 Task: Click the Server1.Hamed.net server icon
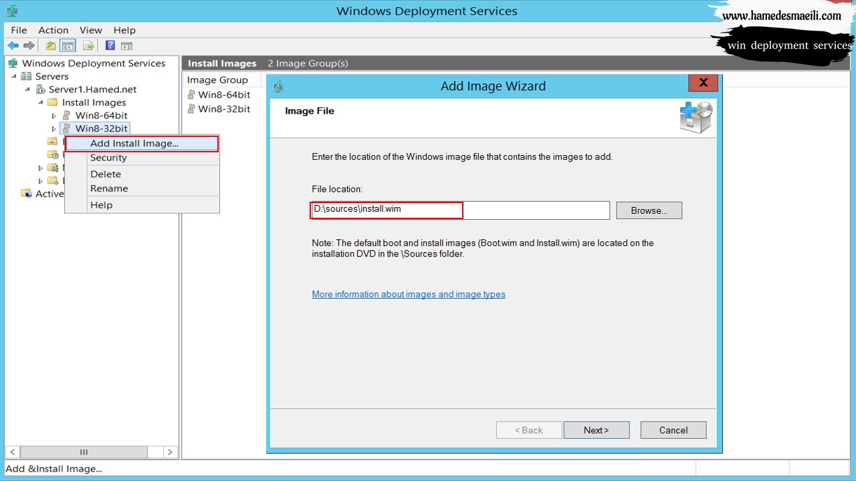[x=39, y=89]
